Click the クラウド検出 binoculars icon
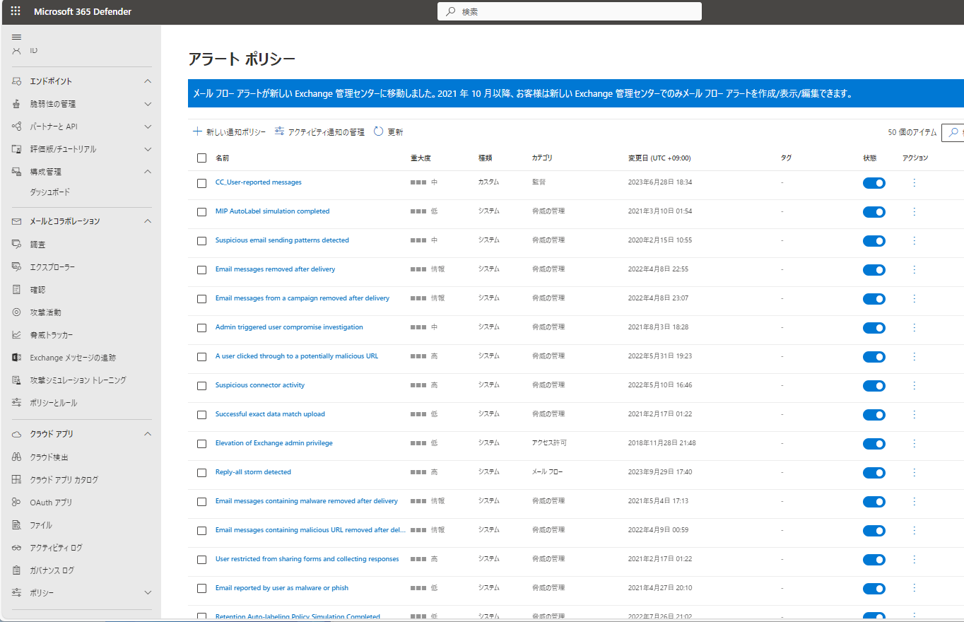 click(16, 457)
